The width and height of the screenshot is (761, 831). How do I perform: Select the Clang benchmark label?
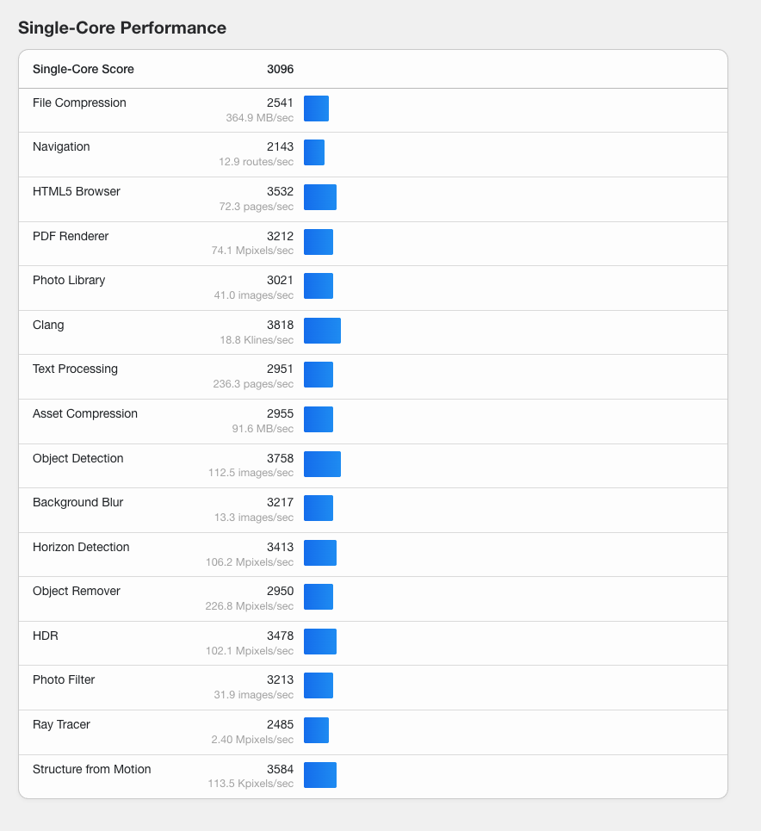(x=48, y=325)
